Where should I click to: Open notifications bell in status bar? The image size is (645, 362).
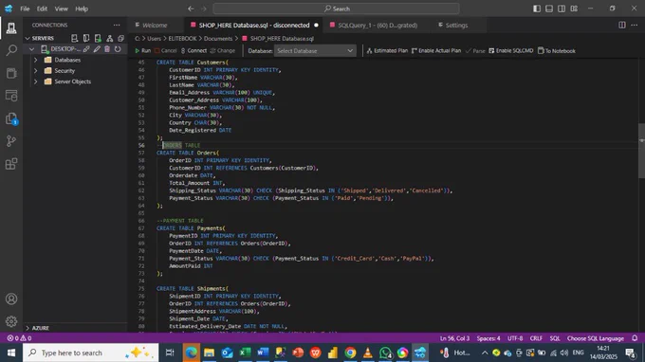click(x=635, y=338)
